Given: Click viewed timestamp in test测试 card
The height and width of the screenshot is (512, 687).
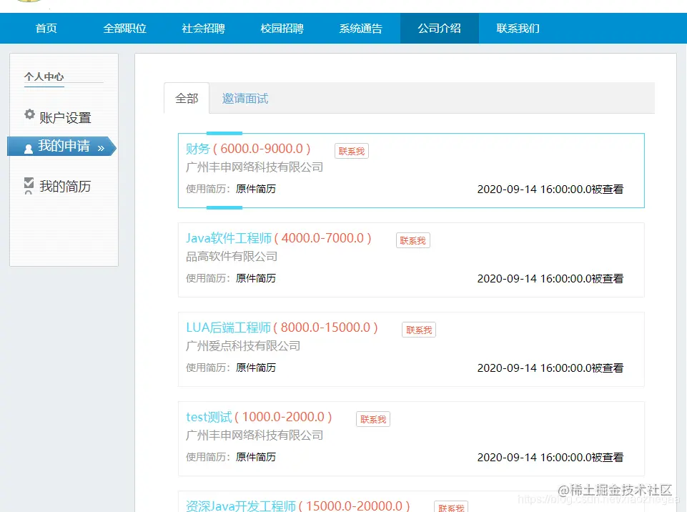Looking at the screenshot, I should coord(550,458).
